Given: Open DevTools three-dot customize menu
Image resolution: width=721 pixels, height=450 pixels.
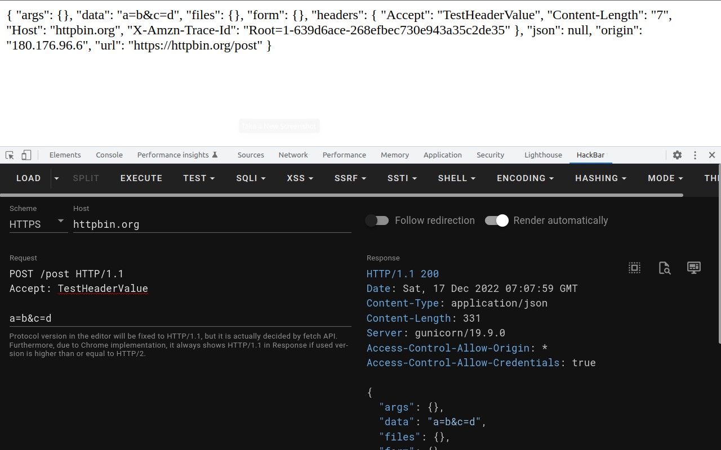Looking at the screenshot, I should pyautogui.click(x=695, y=155).
